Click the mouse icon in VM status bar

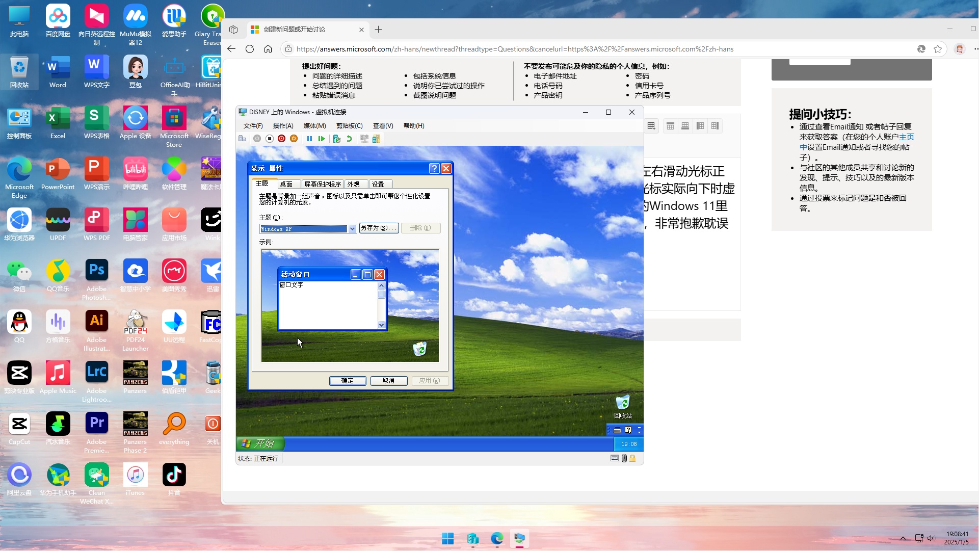[624, 458]
